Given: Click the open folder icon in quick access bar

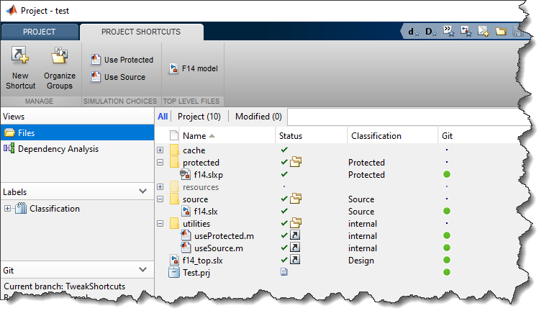Looking at the screenshot, I should [501, 31].
